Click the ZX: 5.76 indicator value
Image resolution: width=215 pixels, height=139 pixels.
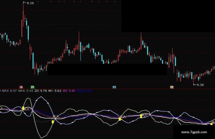click(41, 91)
